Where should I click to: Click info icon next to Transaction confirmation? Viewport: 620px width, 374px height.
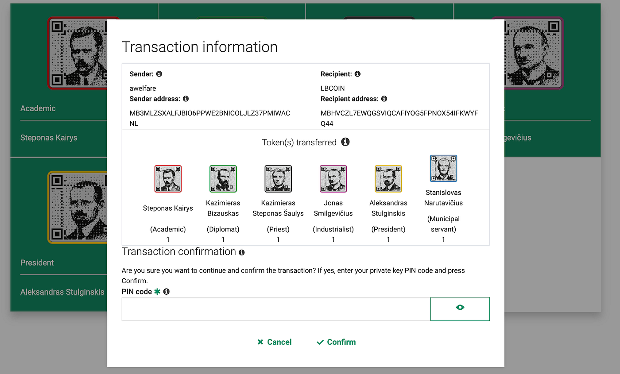pyautogui.click(x=241, y=252)
